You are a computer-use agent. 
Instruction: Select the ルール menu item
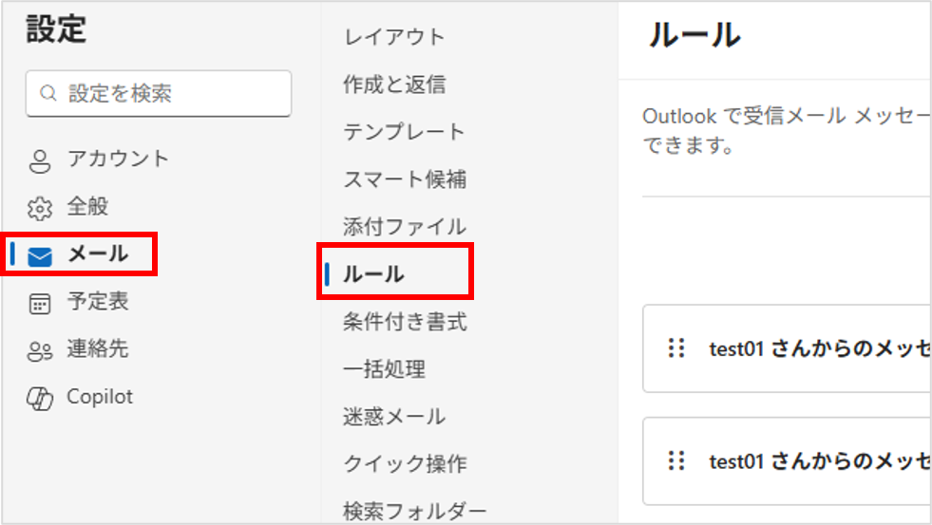373,274
